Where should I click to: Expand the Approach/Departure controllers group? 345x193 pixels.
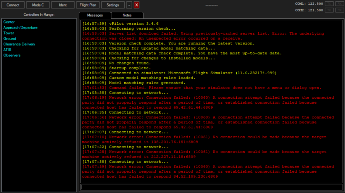point(20,28)
